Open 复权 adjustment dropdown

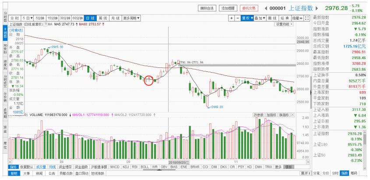[247, 18]
